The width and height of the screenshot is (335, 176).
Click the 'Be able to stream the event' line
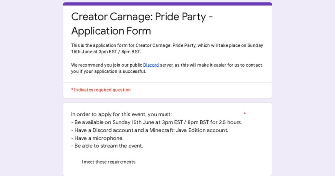107,146
